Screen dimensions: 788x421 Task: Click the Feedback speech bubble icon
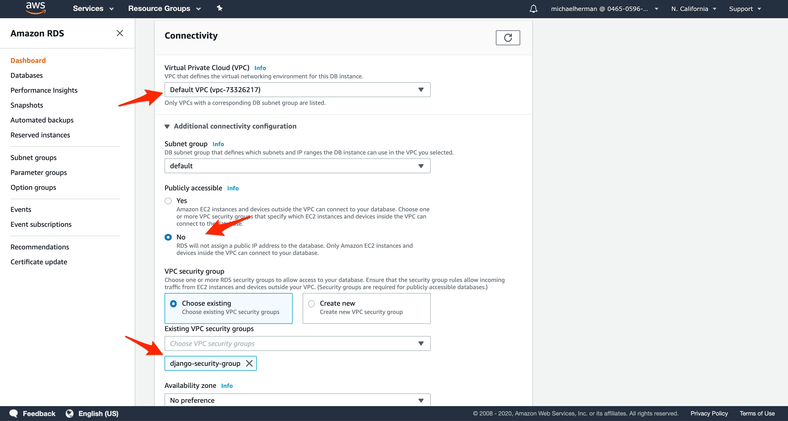click(x=14, y=413)
